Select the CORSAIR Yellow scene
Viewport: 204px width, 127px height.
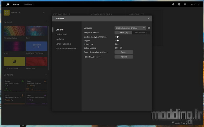tap(14, 61)
